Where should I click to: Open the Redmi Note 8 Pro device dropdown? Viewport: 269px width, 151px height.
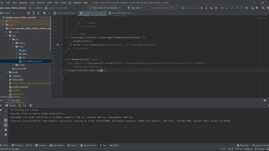click(x=105, y=8)
